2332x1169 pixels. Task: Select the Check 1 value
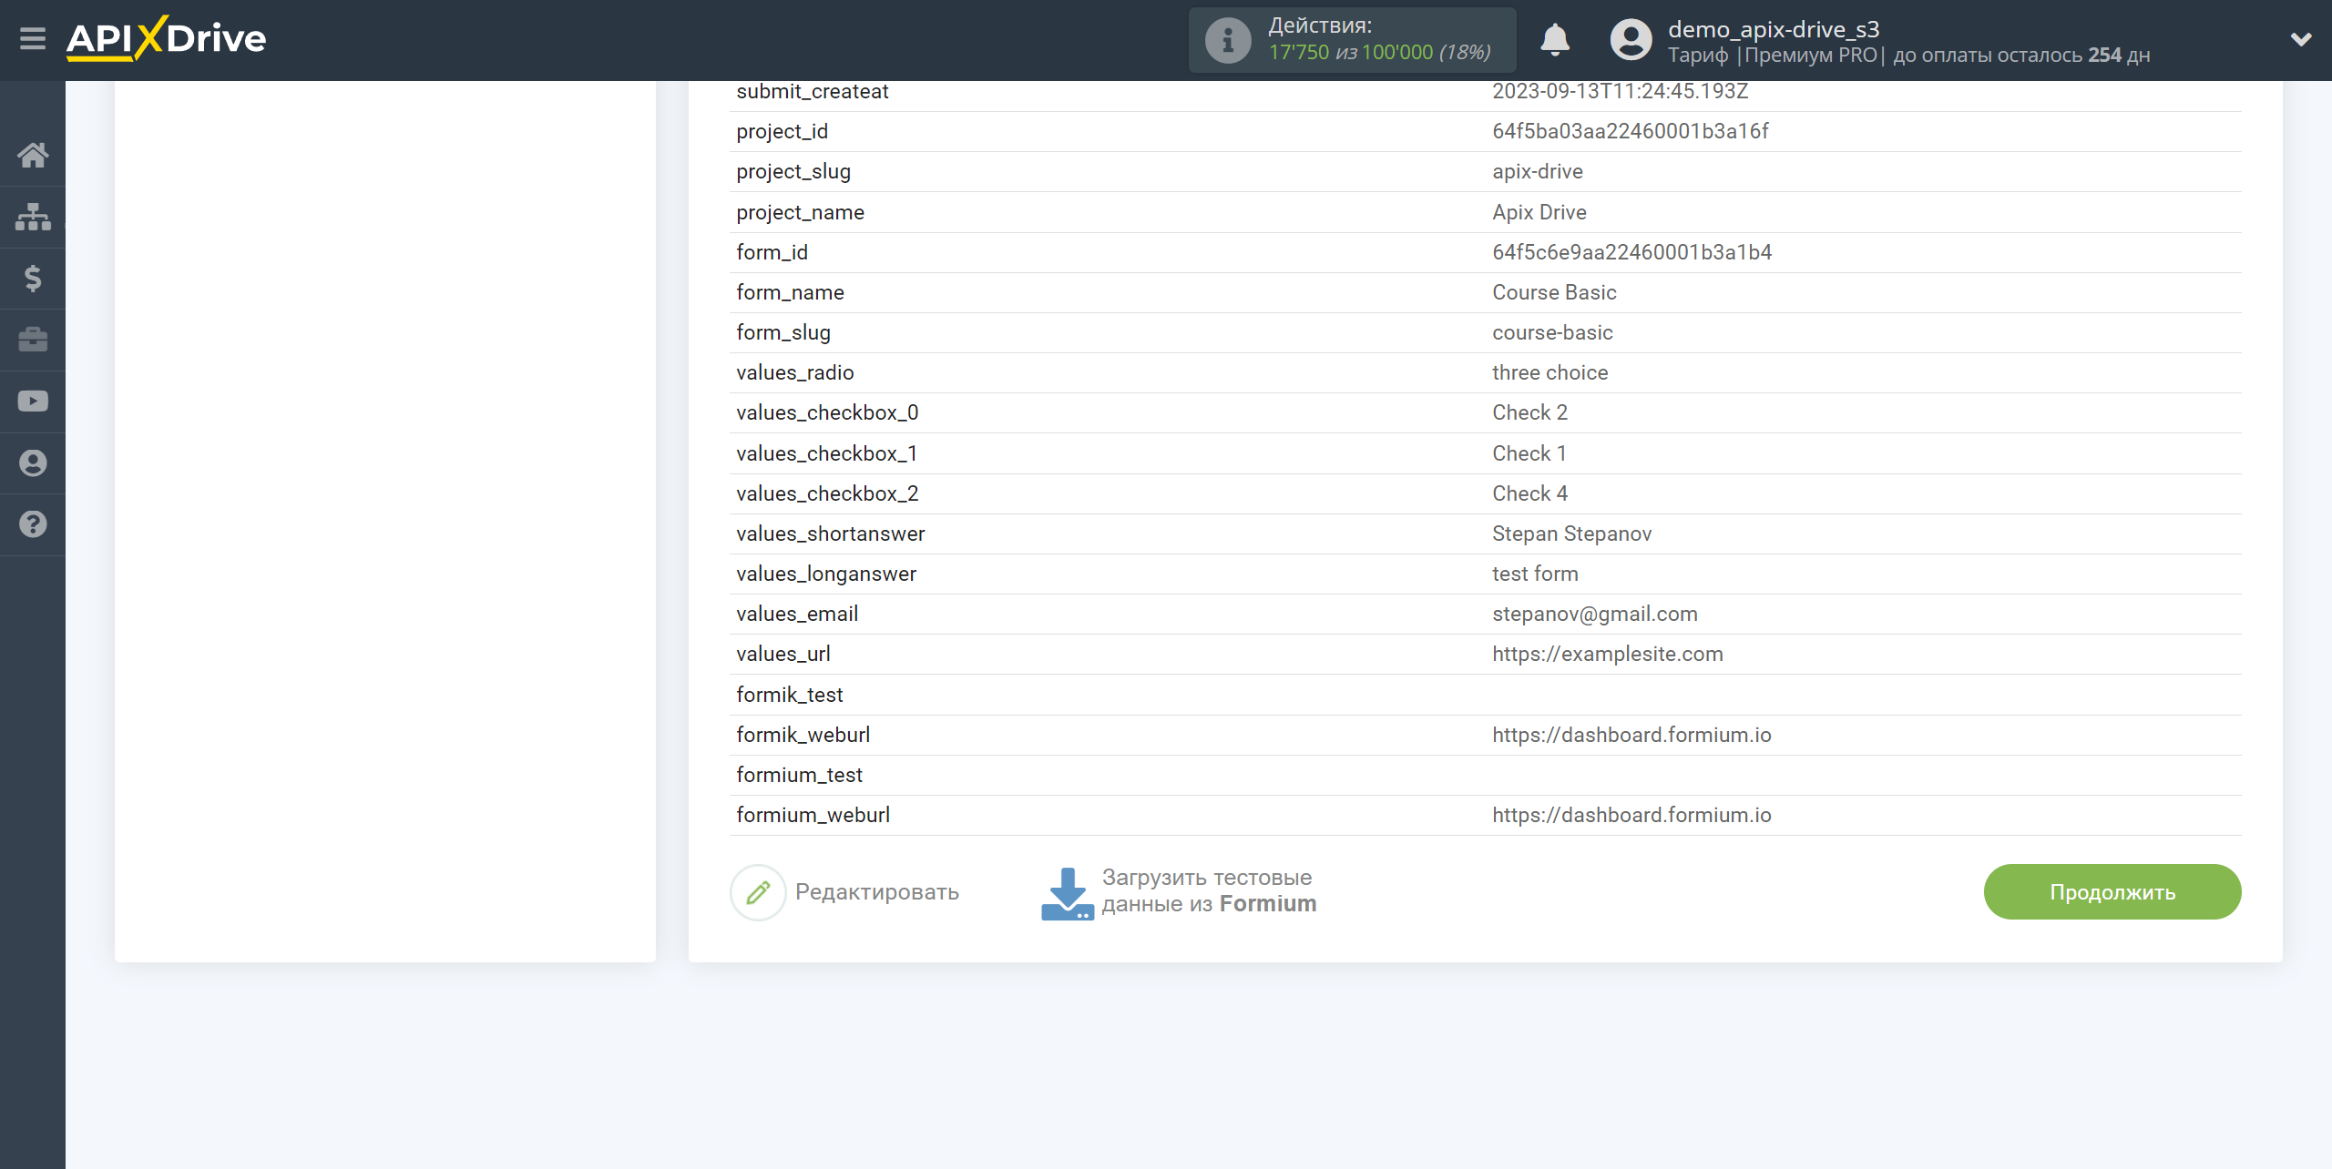pos(1529,454)
